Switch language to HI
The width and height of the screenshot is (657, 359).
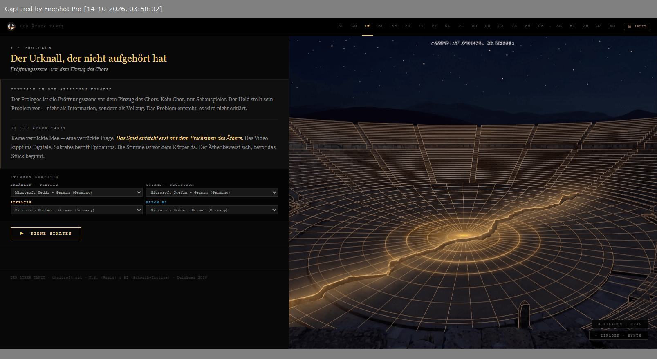[x=572, y=26]
